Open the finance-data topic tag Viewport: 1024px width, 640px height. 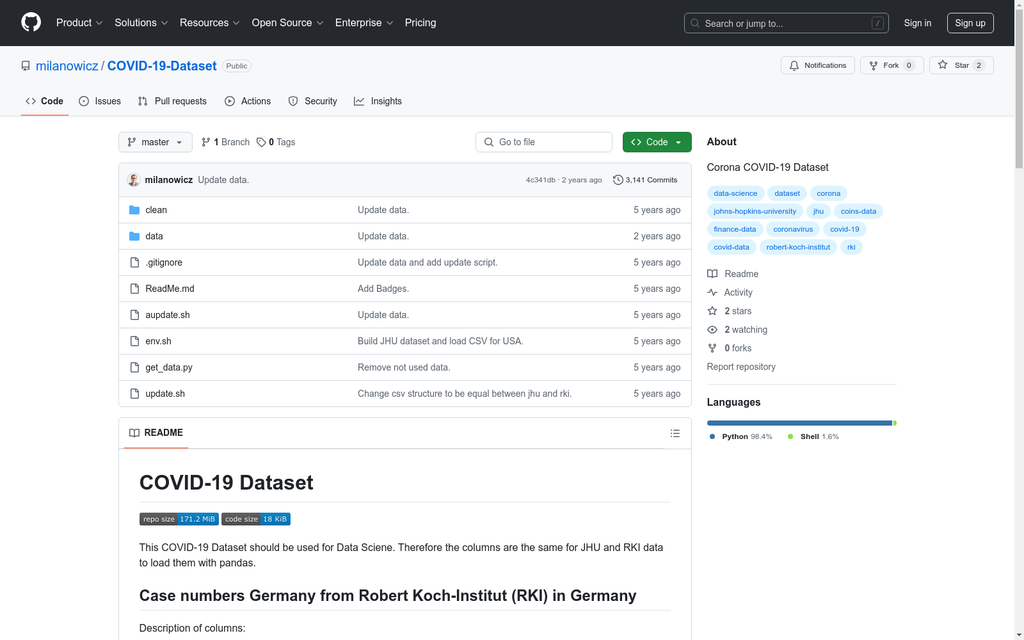coord(735,229)
